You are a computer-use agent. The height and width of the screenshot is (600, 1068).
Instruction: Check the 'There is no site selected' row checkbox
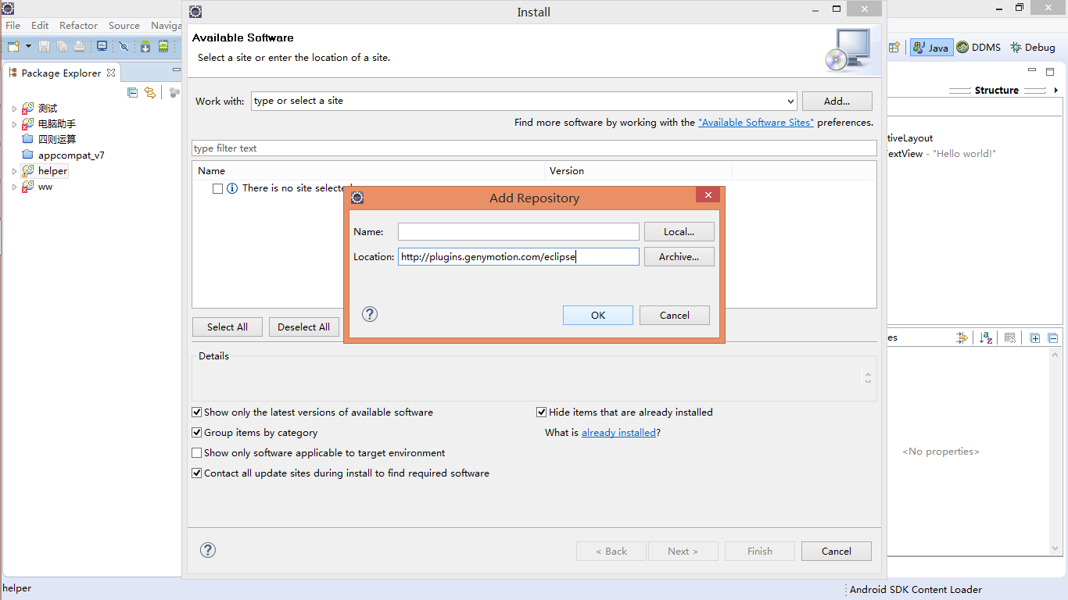[x=217, y=188]
